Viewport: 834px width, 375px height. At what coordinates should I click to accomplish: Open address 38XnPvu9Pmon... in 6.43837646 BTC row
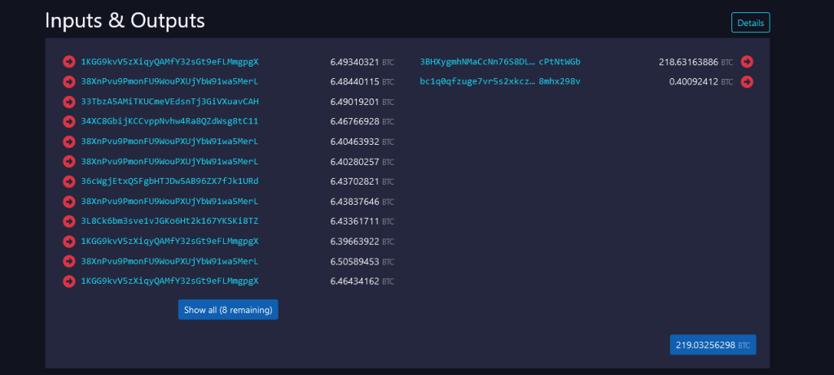point(169,202)
